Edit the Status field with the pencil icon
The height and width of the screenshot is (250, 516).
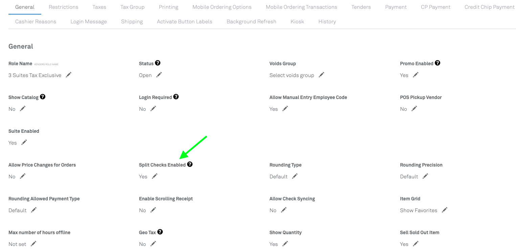[159, 75]
